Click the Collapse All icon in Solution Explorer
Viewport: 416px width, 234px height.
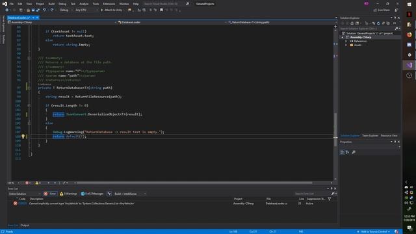click(383, 23)
